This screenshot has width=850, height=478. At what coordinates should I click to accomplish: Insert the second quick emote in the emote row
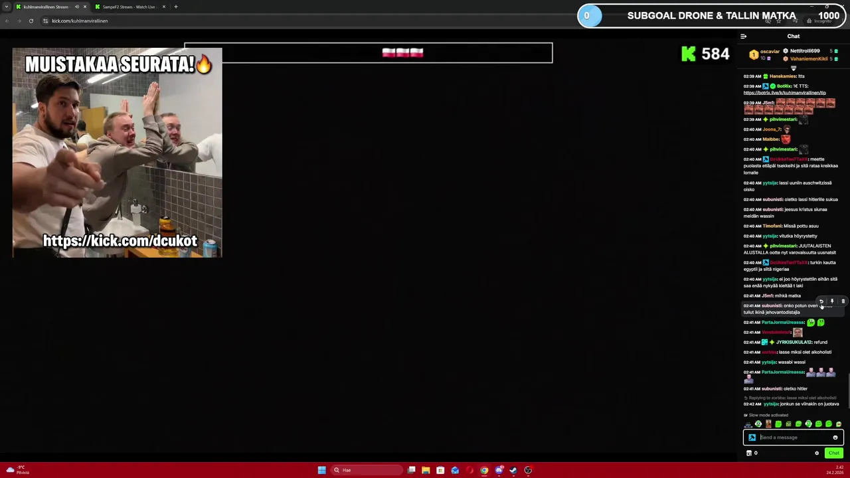(758, 424)
